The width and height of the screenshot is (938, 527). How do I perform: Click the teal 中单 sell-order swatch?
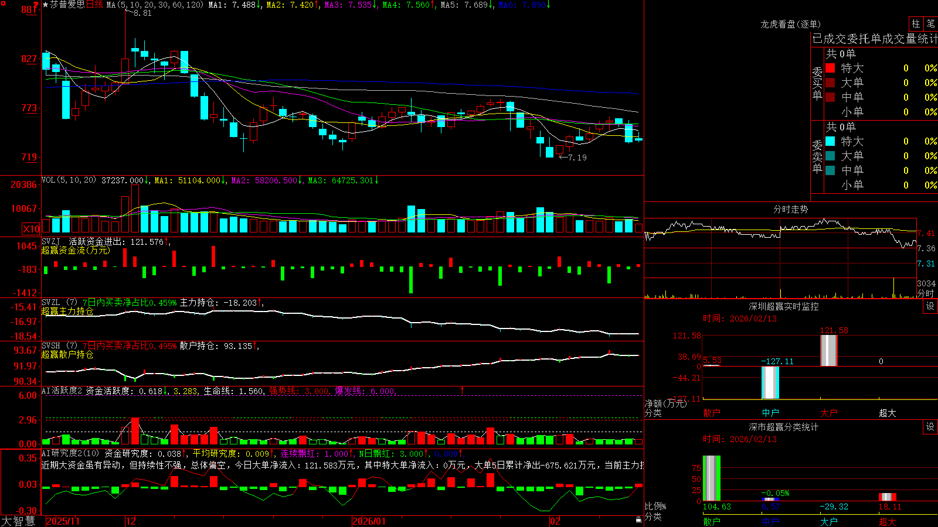coord(830,170)
